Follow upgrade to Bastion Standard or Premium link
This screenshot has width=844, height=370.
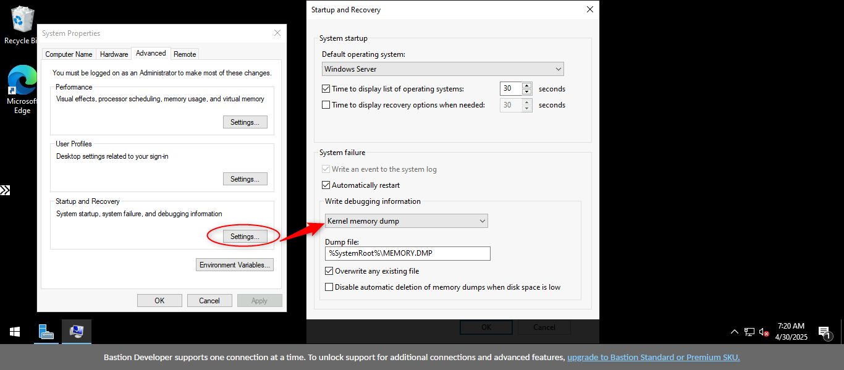(654, 357)
